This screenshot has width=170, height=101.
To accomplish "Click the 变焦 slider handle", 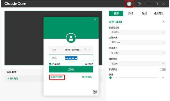I will click(x=110, y=77).
